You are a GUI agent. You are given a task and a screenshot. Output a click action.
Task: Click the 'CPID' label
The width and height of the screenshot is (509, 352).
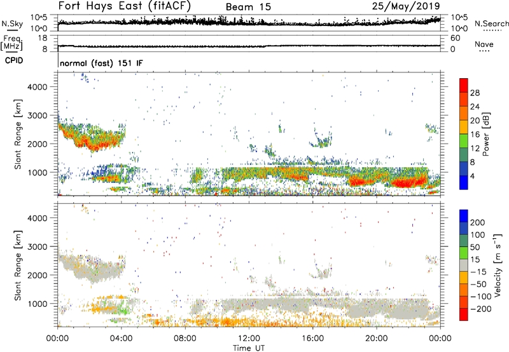(14, 60)
